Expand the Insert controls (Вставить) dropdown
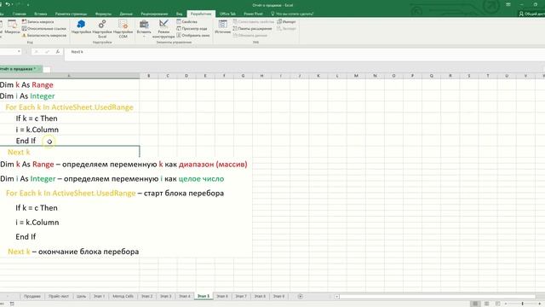This screenshot has height=307, width=545. (144, 28)
